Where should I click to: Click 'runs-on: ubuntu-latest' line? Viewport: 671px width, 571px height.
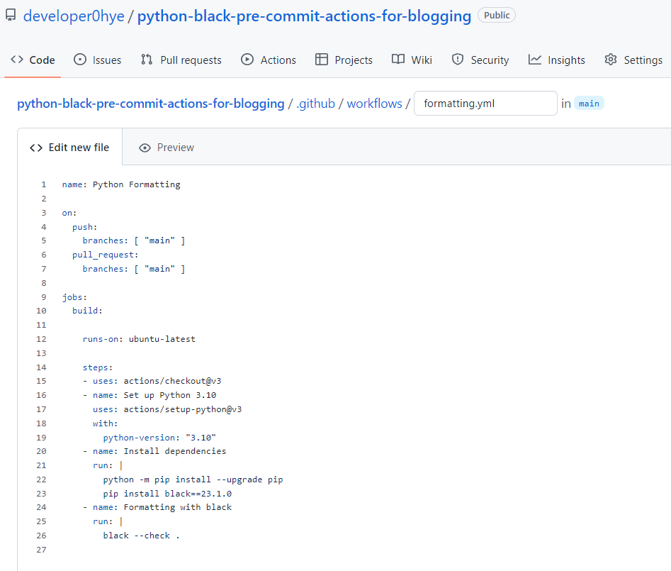139,339
